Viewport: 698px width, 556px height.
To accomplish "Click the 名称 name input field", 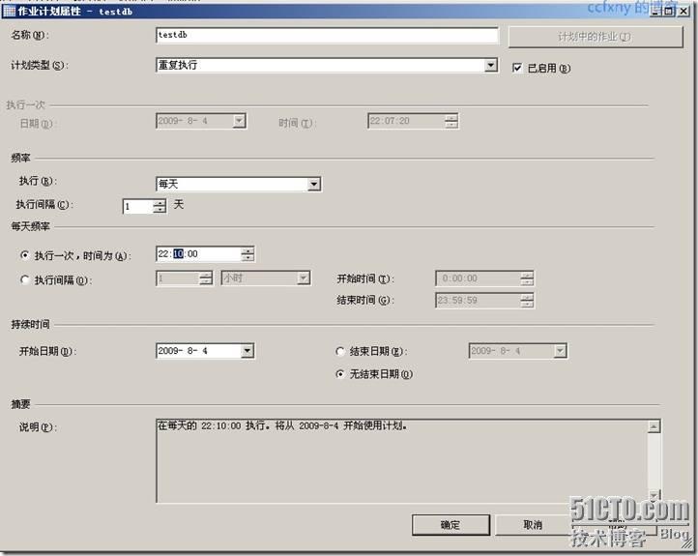I will click(x=327, y=35).
